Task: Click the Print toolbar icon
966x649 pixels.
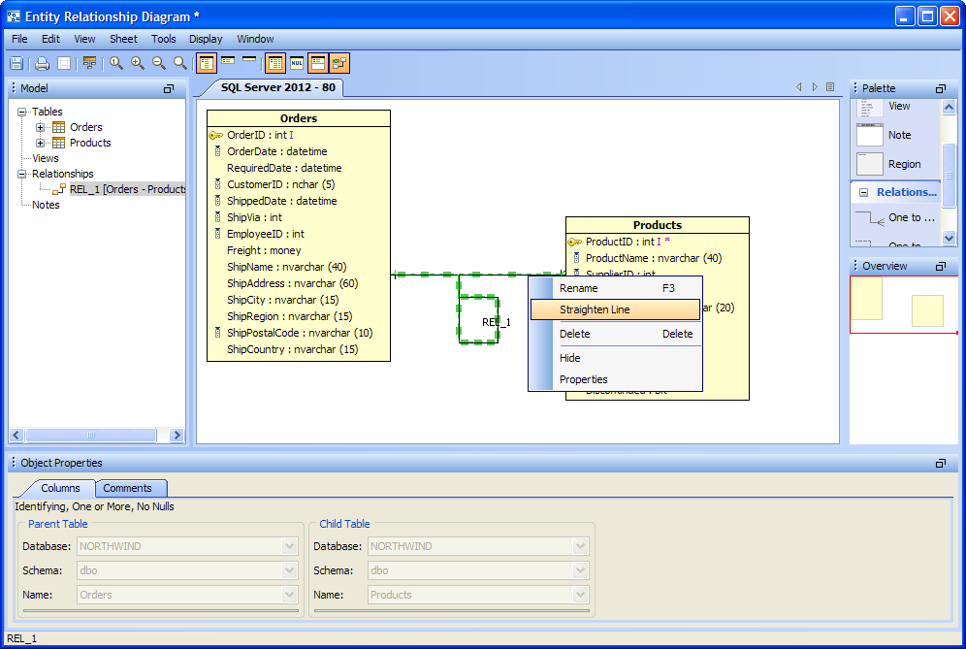Action: point(42,63)
